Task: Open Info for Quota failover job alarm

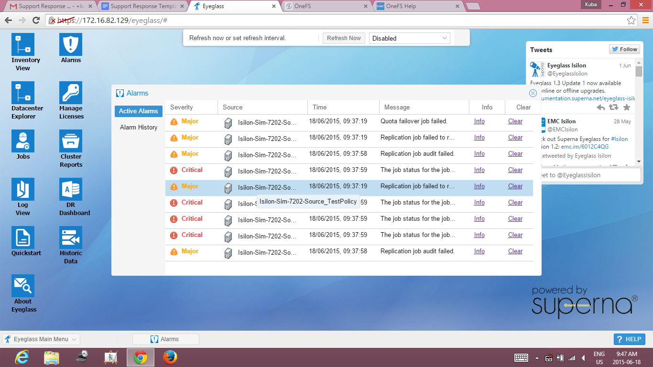Action: click(x=479, y=121)
